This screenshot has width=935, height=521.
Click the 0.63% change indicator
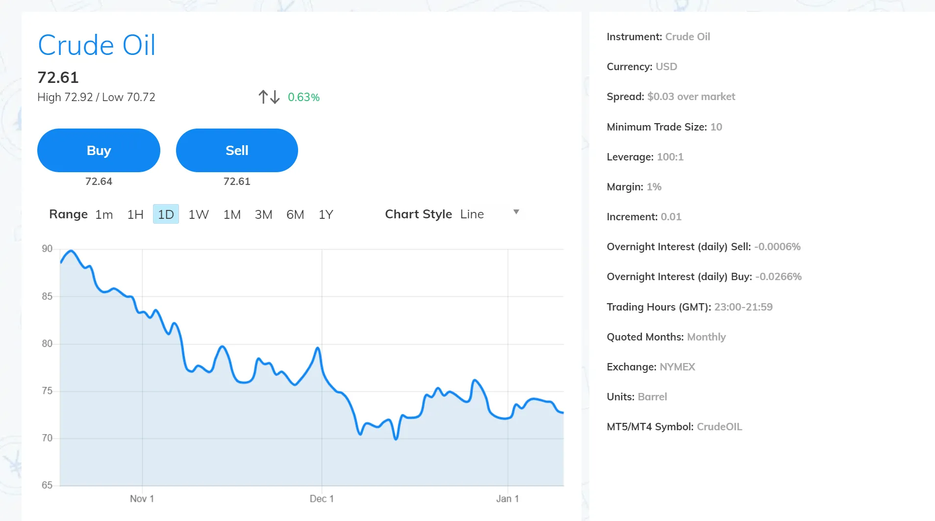[x=303, y=97]
